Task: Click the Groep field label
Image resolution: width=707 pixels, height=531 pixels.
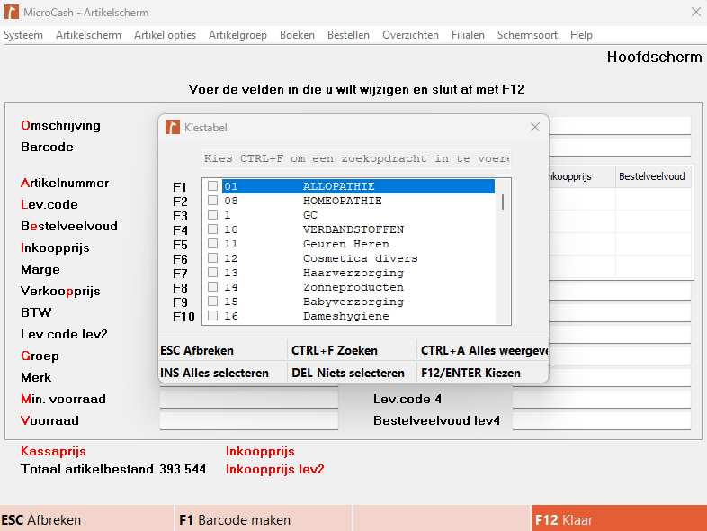Action: tap(40, 356)
